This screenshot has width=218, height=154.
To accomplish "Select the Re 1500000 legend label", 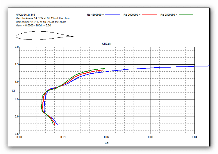I will (95, 15).
